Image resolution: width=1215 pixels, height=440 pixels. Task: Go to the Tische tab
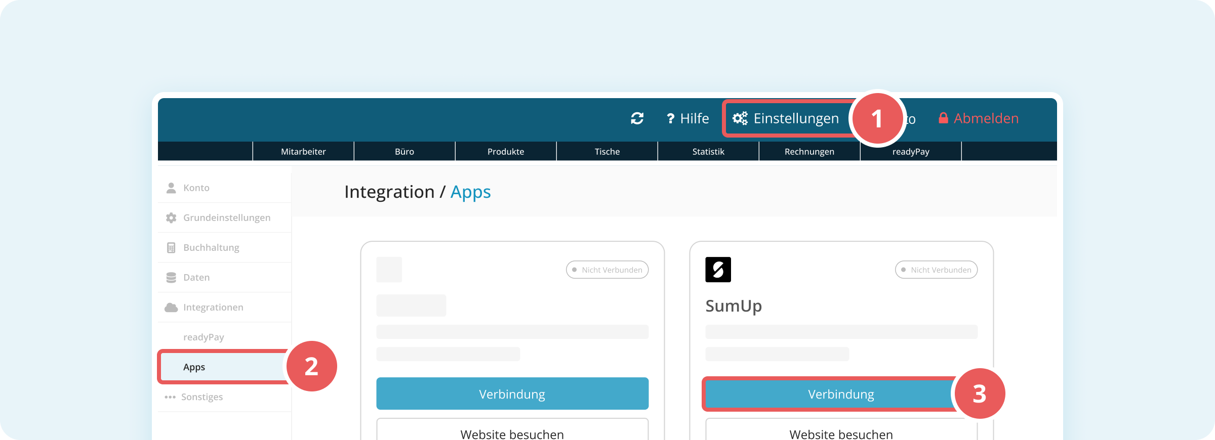click(607, 151)
